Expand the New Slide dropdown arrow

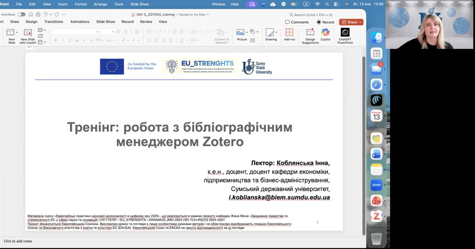coord(16,32)
